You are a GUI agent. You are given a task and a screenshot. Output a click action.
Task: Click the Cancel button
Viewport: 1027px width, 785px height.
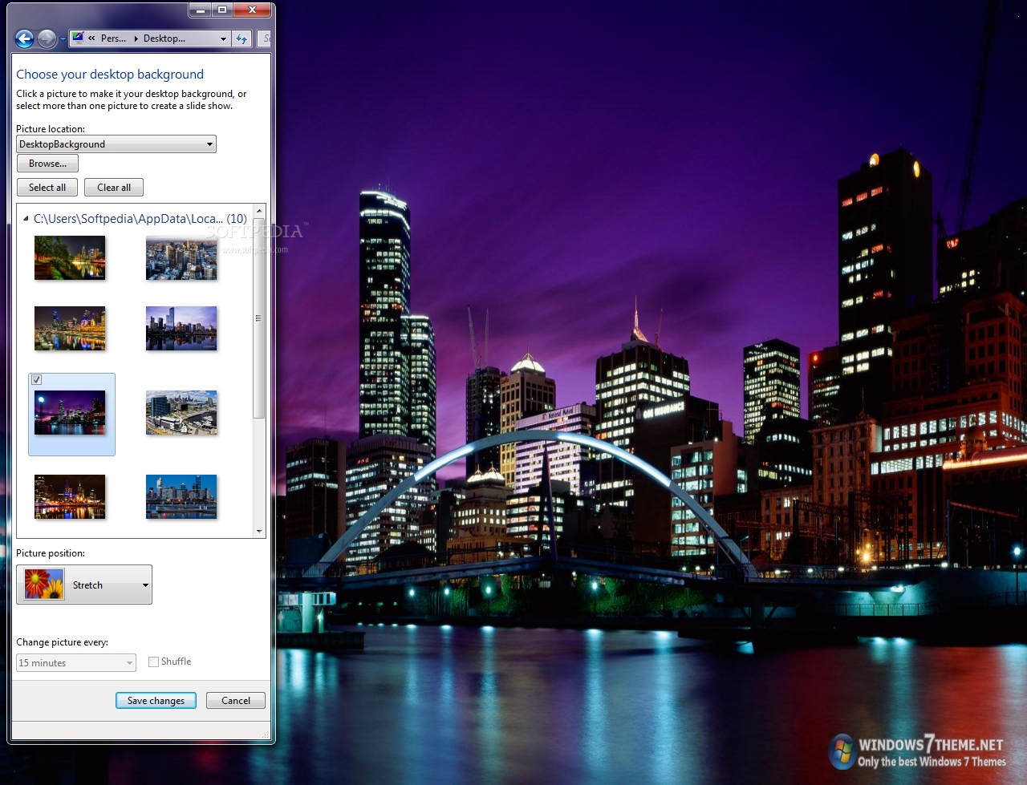pos(236,701)
